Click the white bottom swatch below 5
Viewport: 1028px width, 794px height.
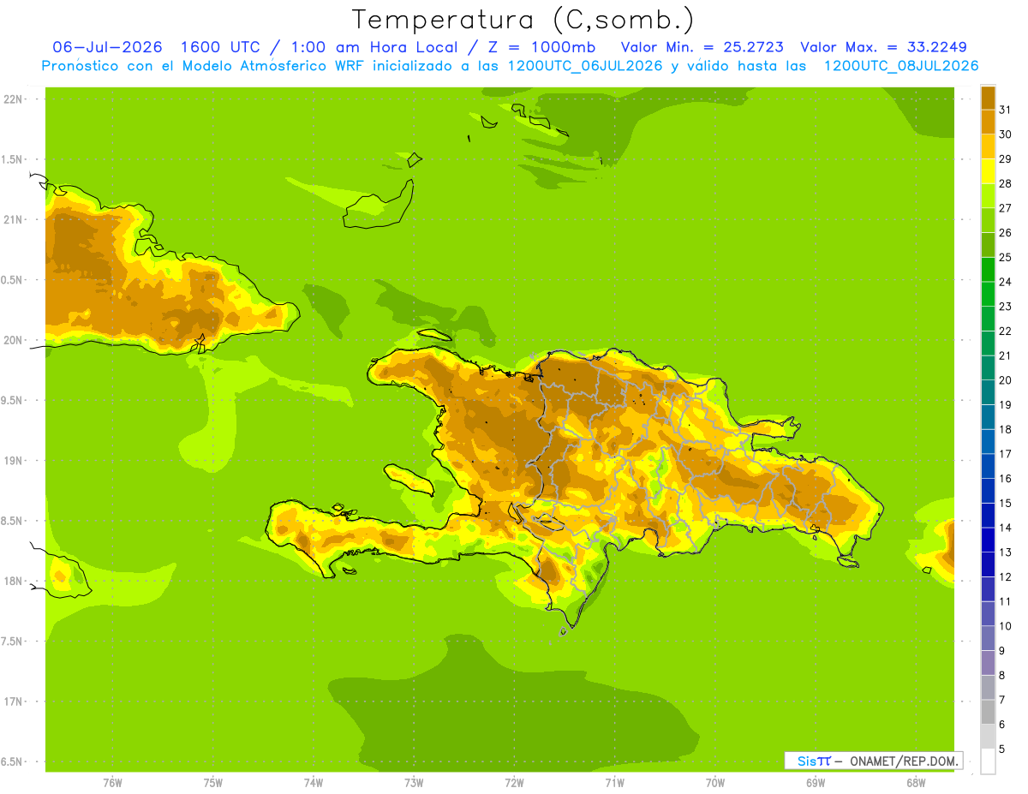tap(988, 761)
